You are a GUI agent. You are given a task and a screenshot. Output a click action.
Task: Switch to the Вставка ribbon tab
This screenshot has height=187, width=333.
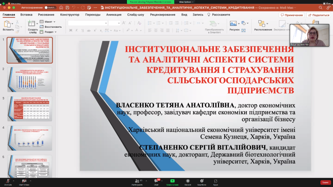(x=26, y=15)
